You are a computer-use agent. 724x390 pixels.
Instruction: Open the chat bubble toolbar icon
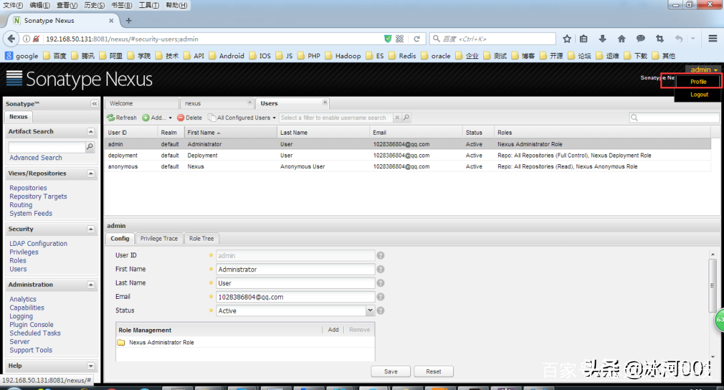640,39
